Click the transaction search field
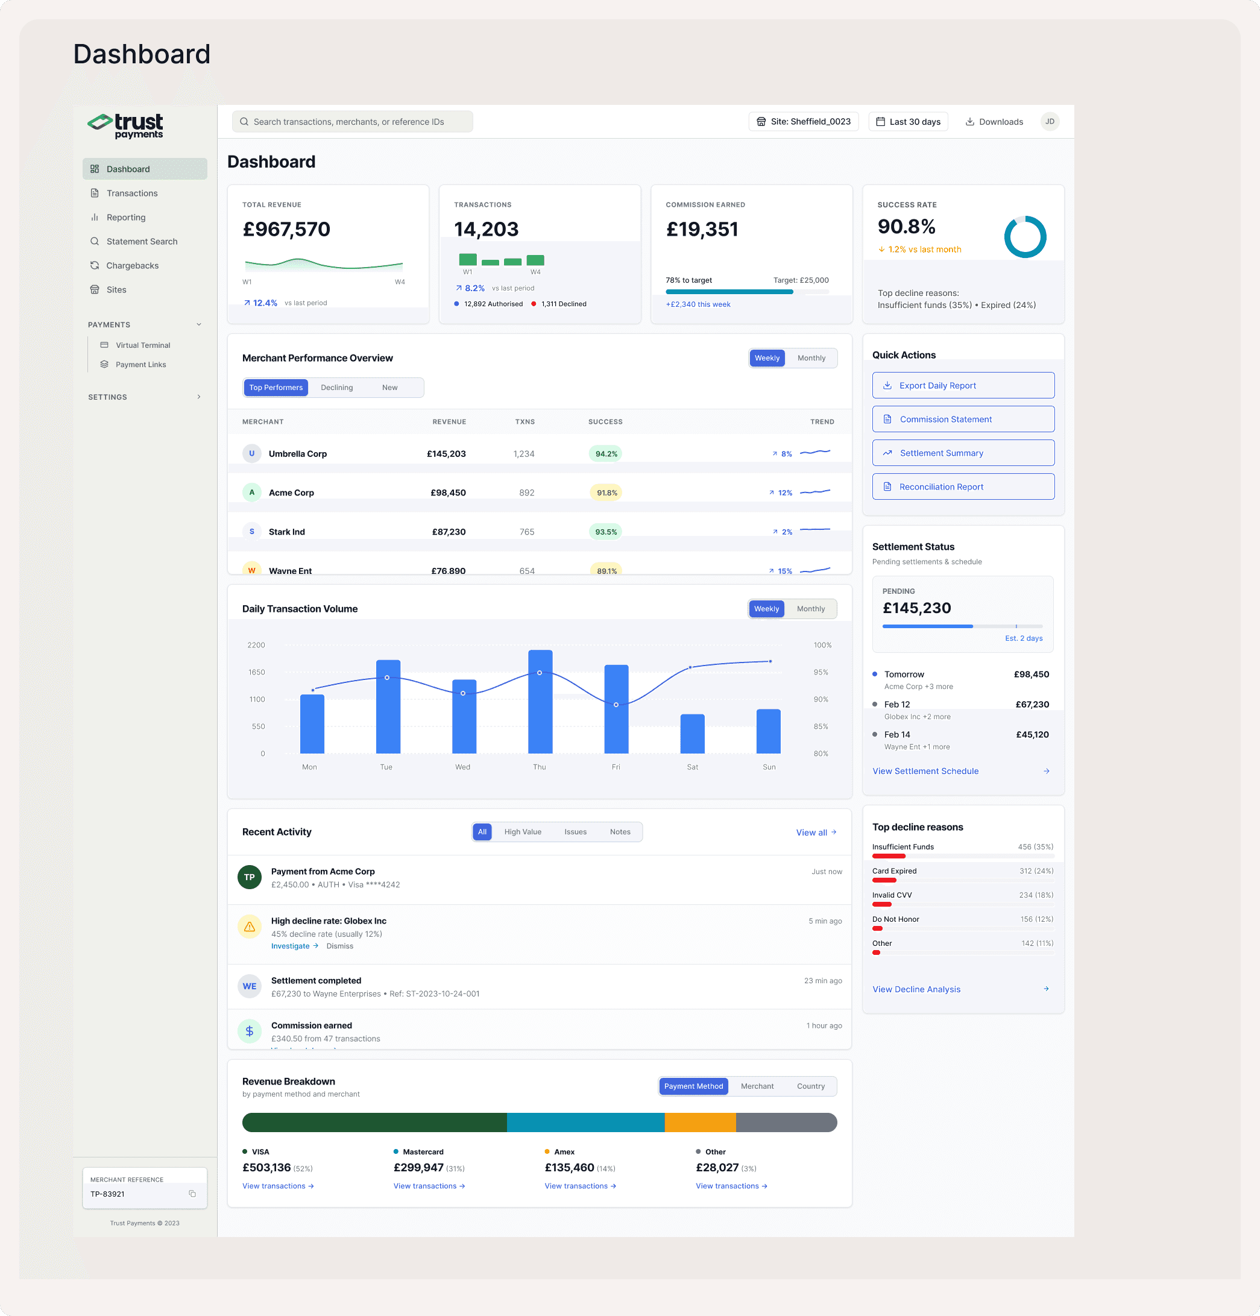 click(353, 122)
